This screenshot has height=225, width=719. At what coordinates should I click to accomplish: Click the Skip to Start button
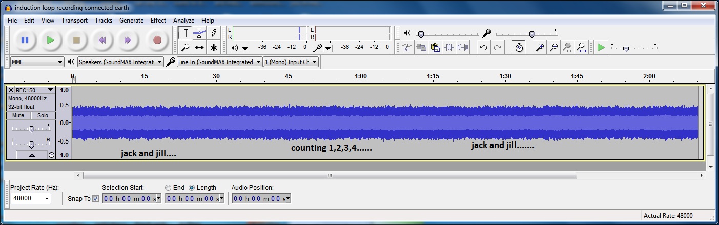click(102, 40)
